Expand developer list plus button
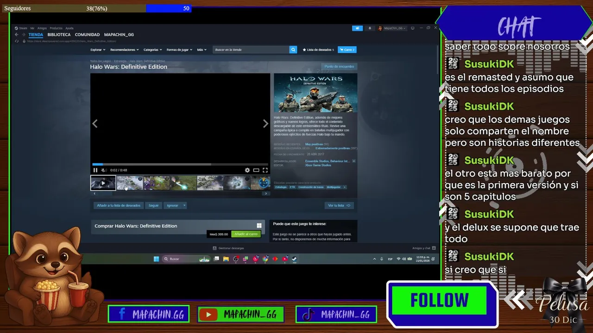This screenshot has height=333, width=593. coord(354,161)
